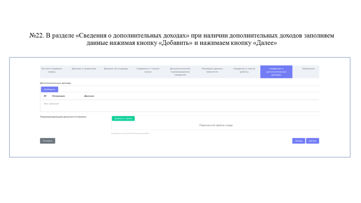361x203 pixels.
Task: Click the «Данные» column header
Action: coord(89,96)
